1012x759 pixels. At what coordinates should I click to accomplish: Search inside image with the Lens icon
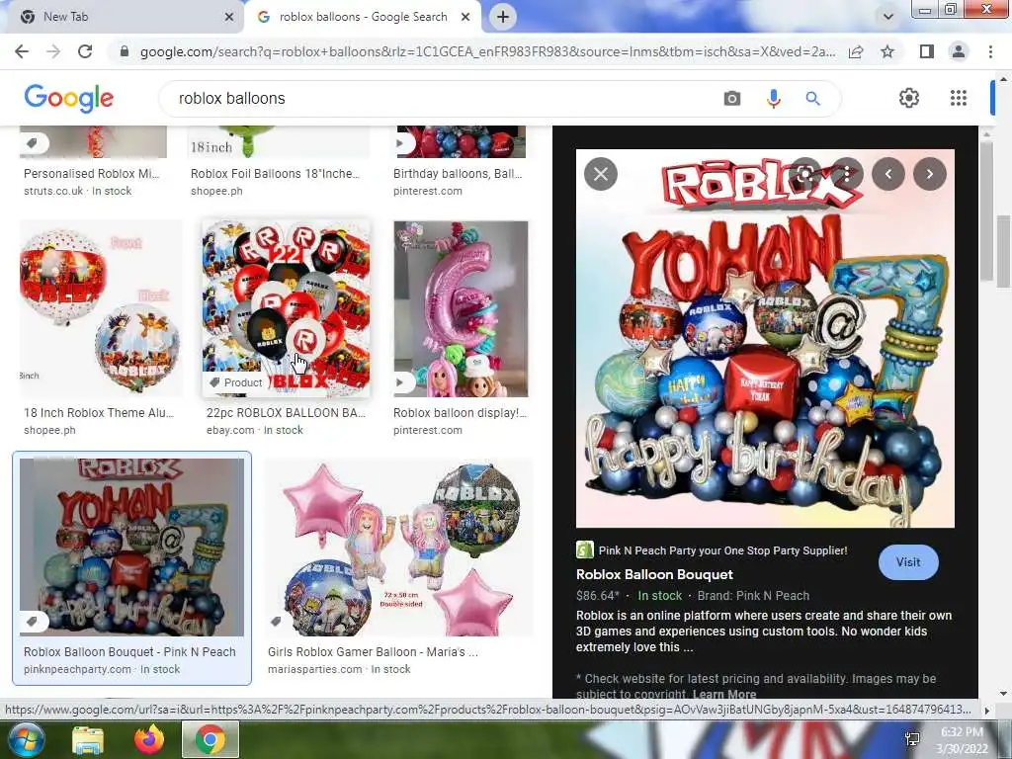click(804, 174)
